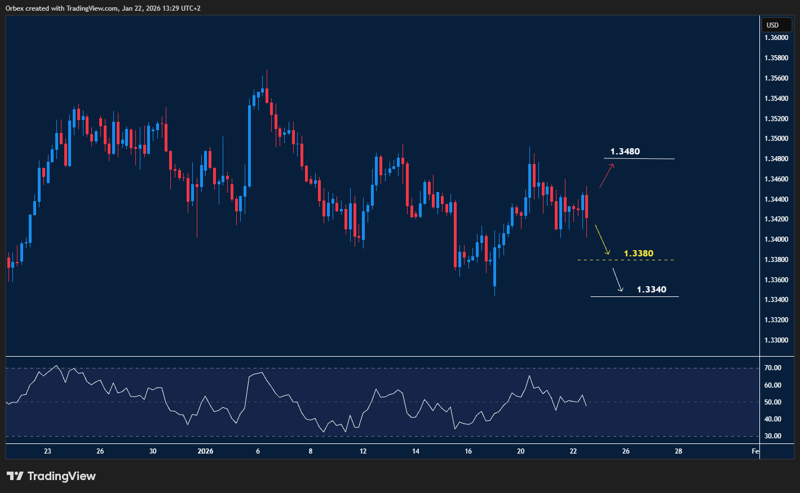Click the 70.00 RSI scale label
The width and height of the screenshot is (800, 493).
tap(772, 368)
